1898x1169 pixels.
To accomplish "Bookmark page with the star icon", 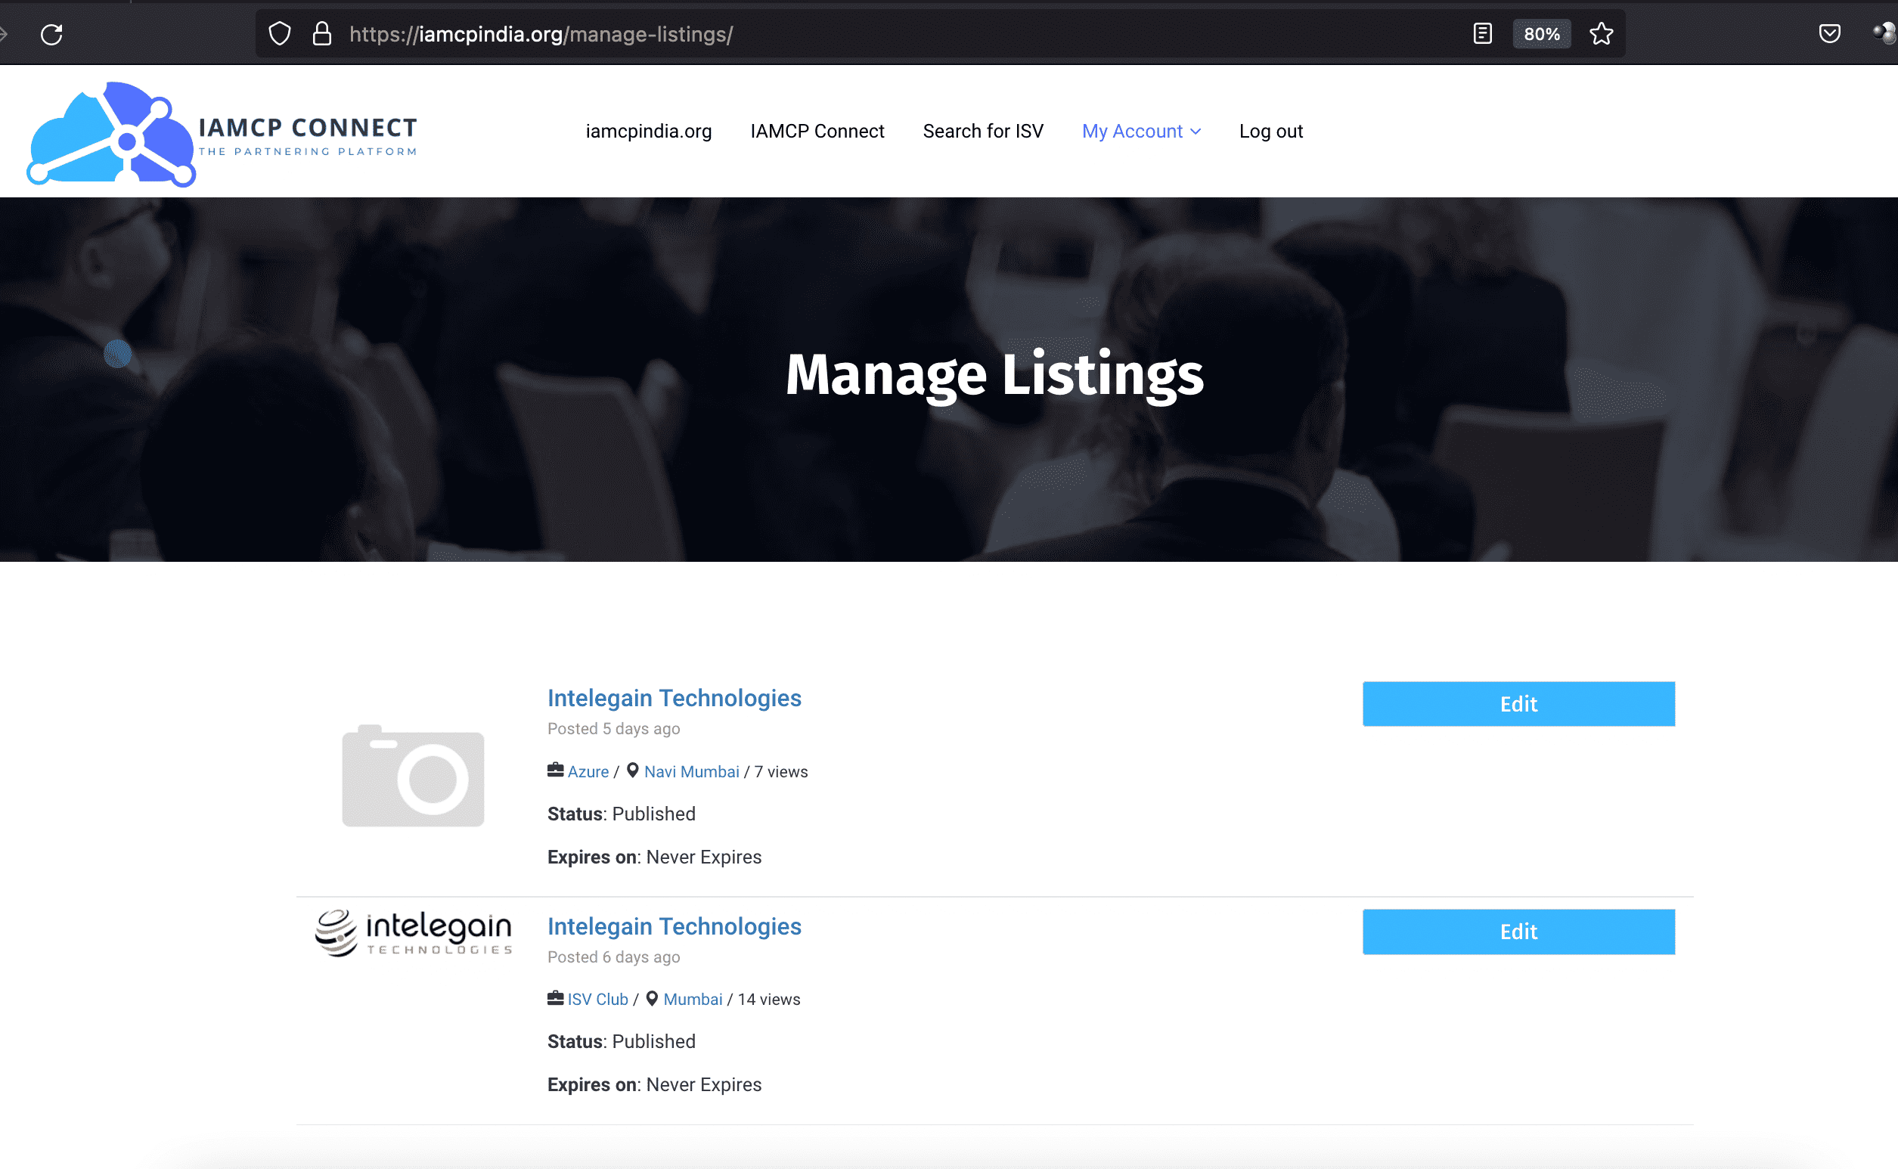I will [1601, 34].
